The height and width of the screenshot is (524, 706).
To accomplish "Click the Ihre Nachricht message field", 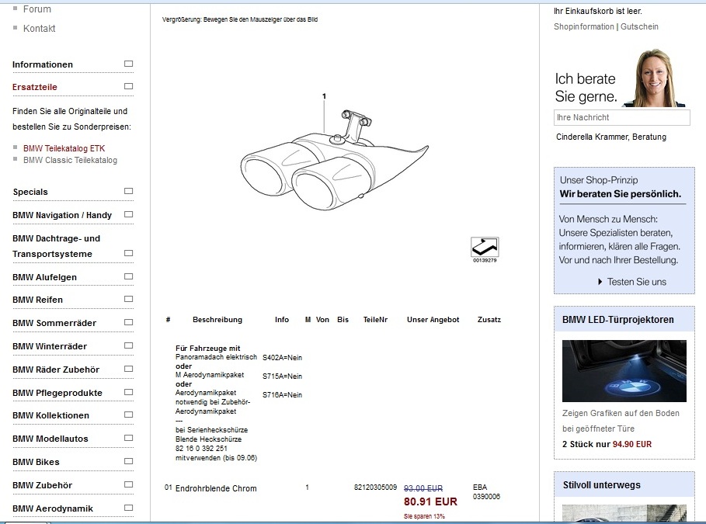I will coord(621,117).
